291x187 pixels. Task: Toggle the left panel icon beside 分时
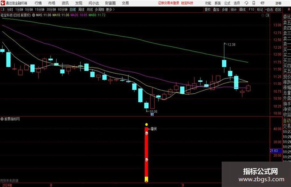click(3, 10)
